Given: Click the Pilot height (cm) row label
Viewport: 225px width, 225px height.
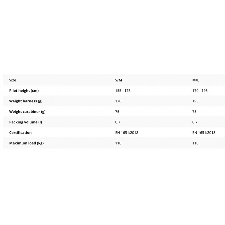Looking at the screenshot, I should pos(24,91).
